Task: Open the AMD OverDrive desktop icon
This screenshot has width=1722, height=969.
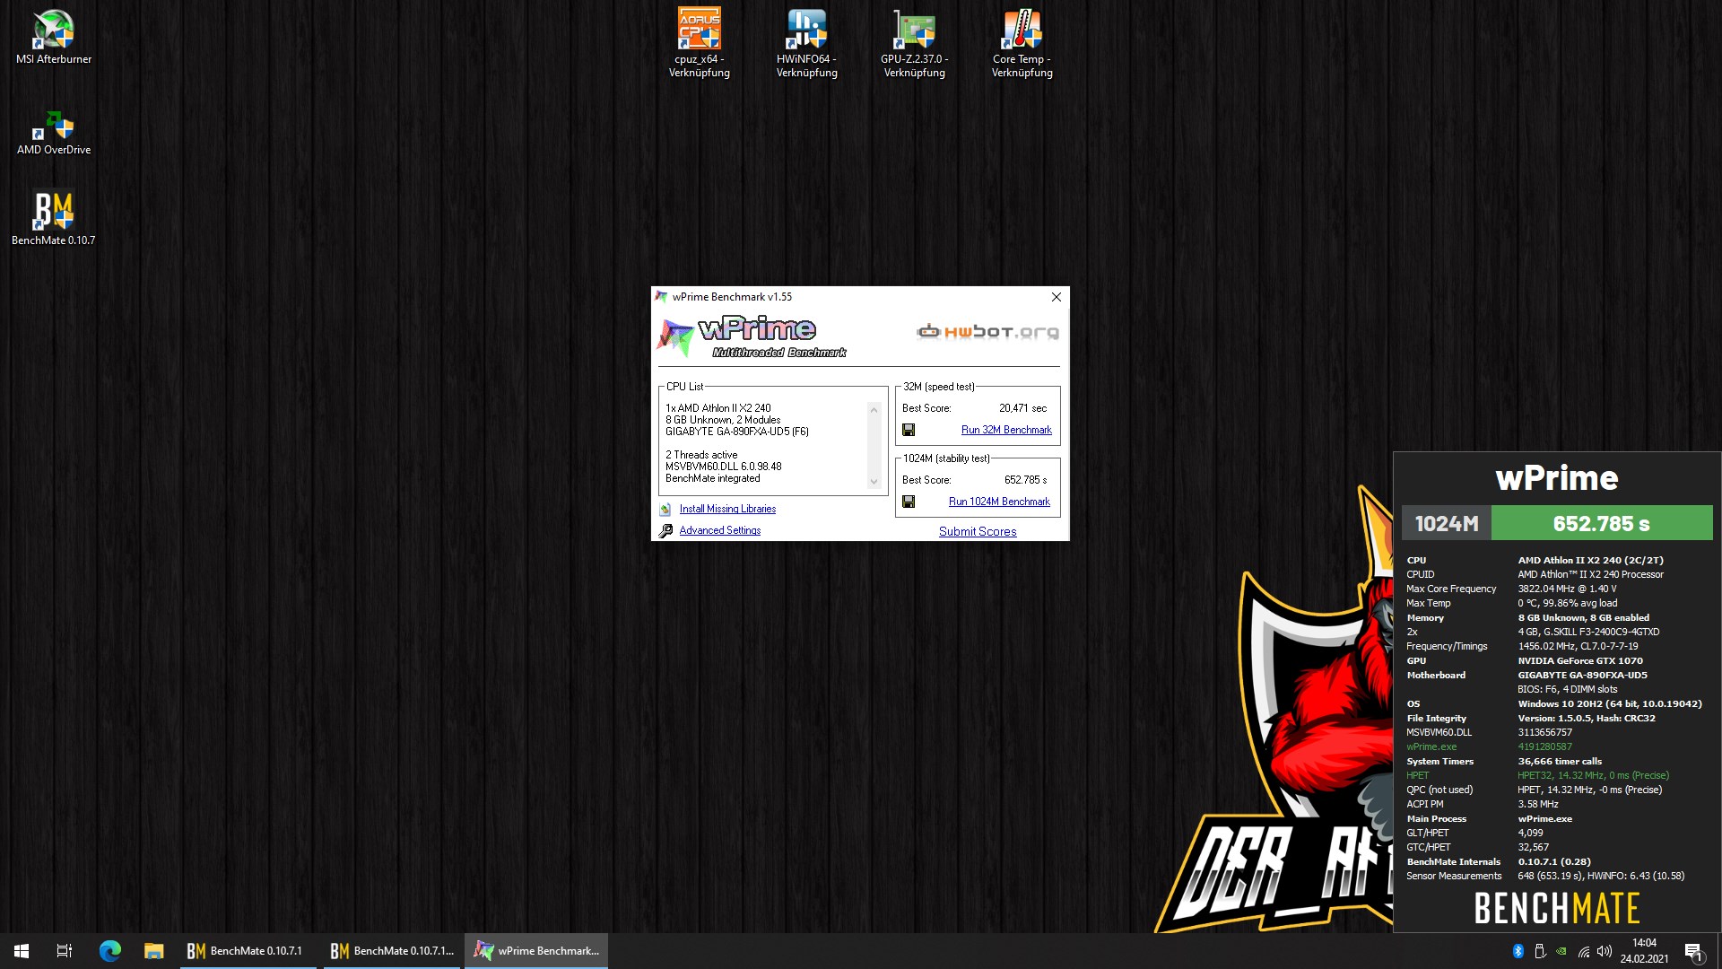Action: click(54, 133)
